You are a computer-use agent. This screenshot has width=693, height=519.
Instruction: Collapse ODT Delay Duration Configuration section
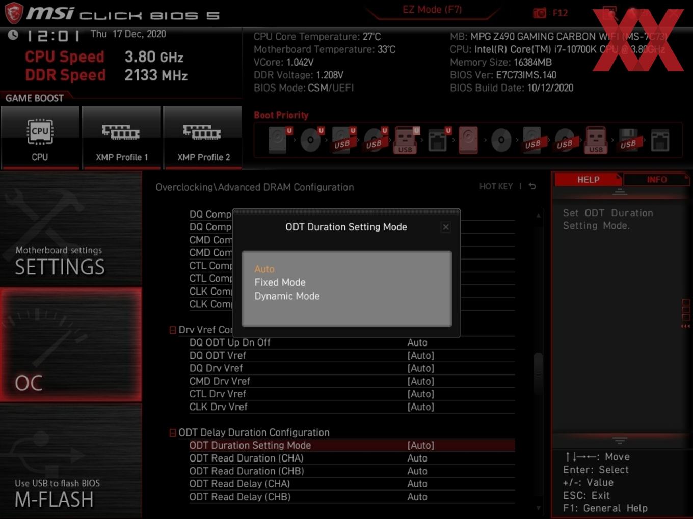click(x=173, y=432)
